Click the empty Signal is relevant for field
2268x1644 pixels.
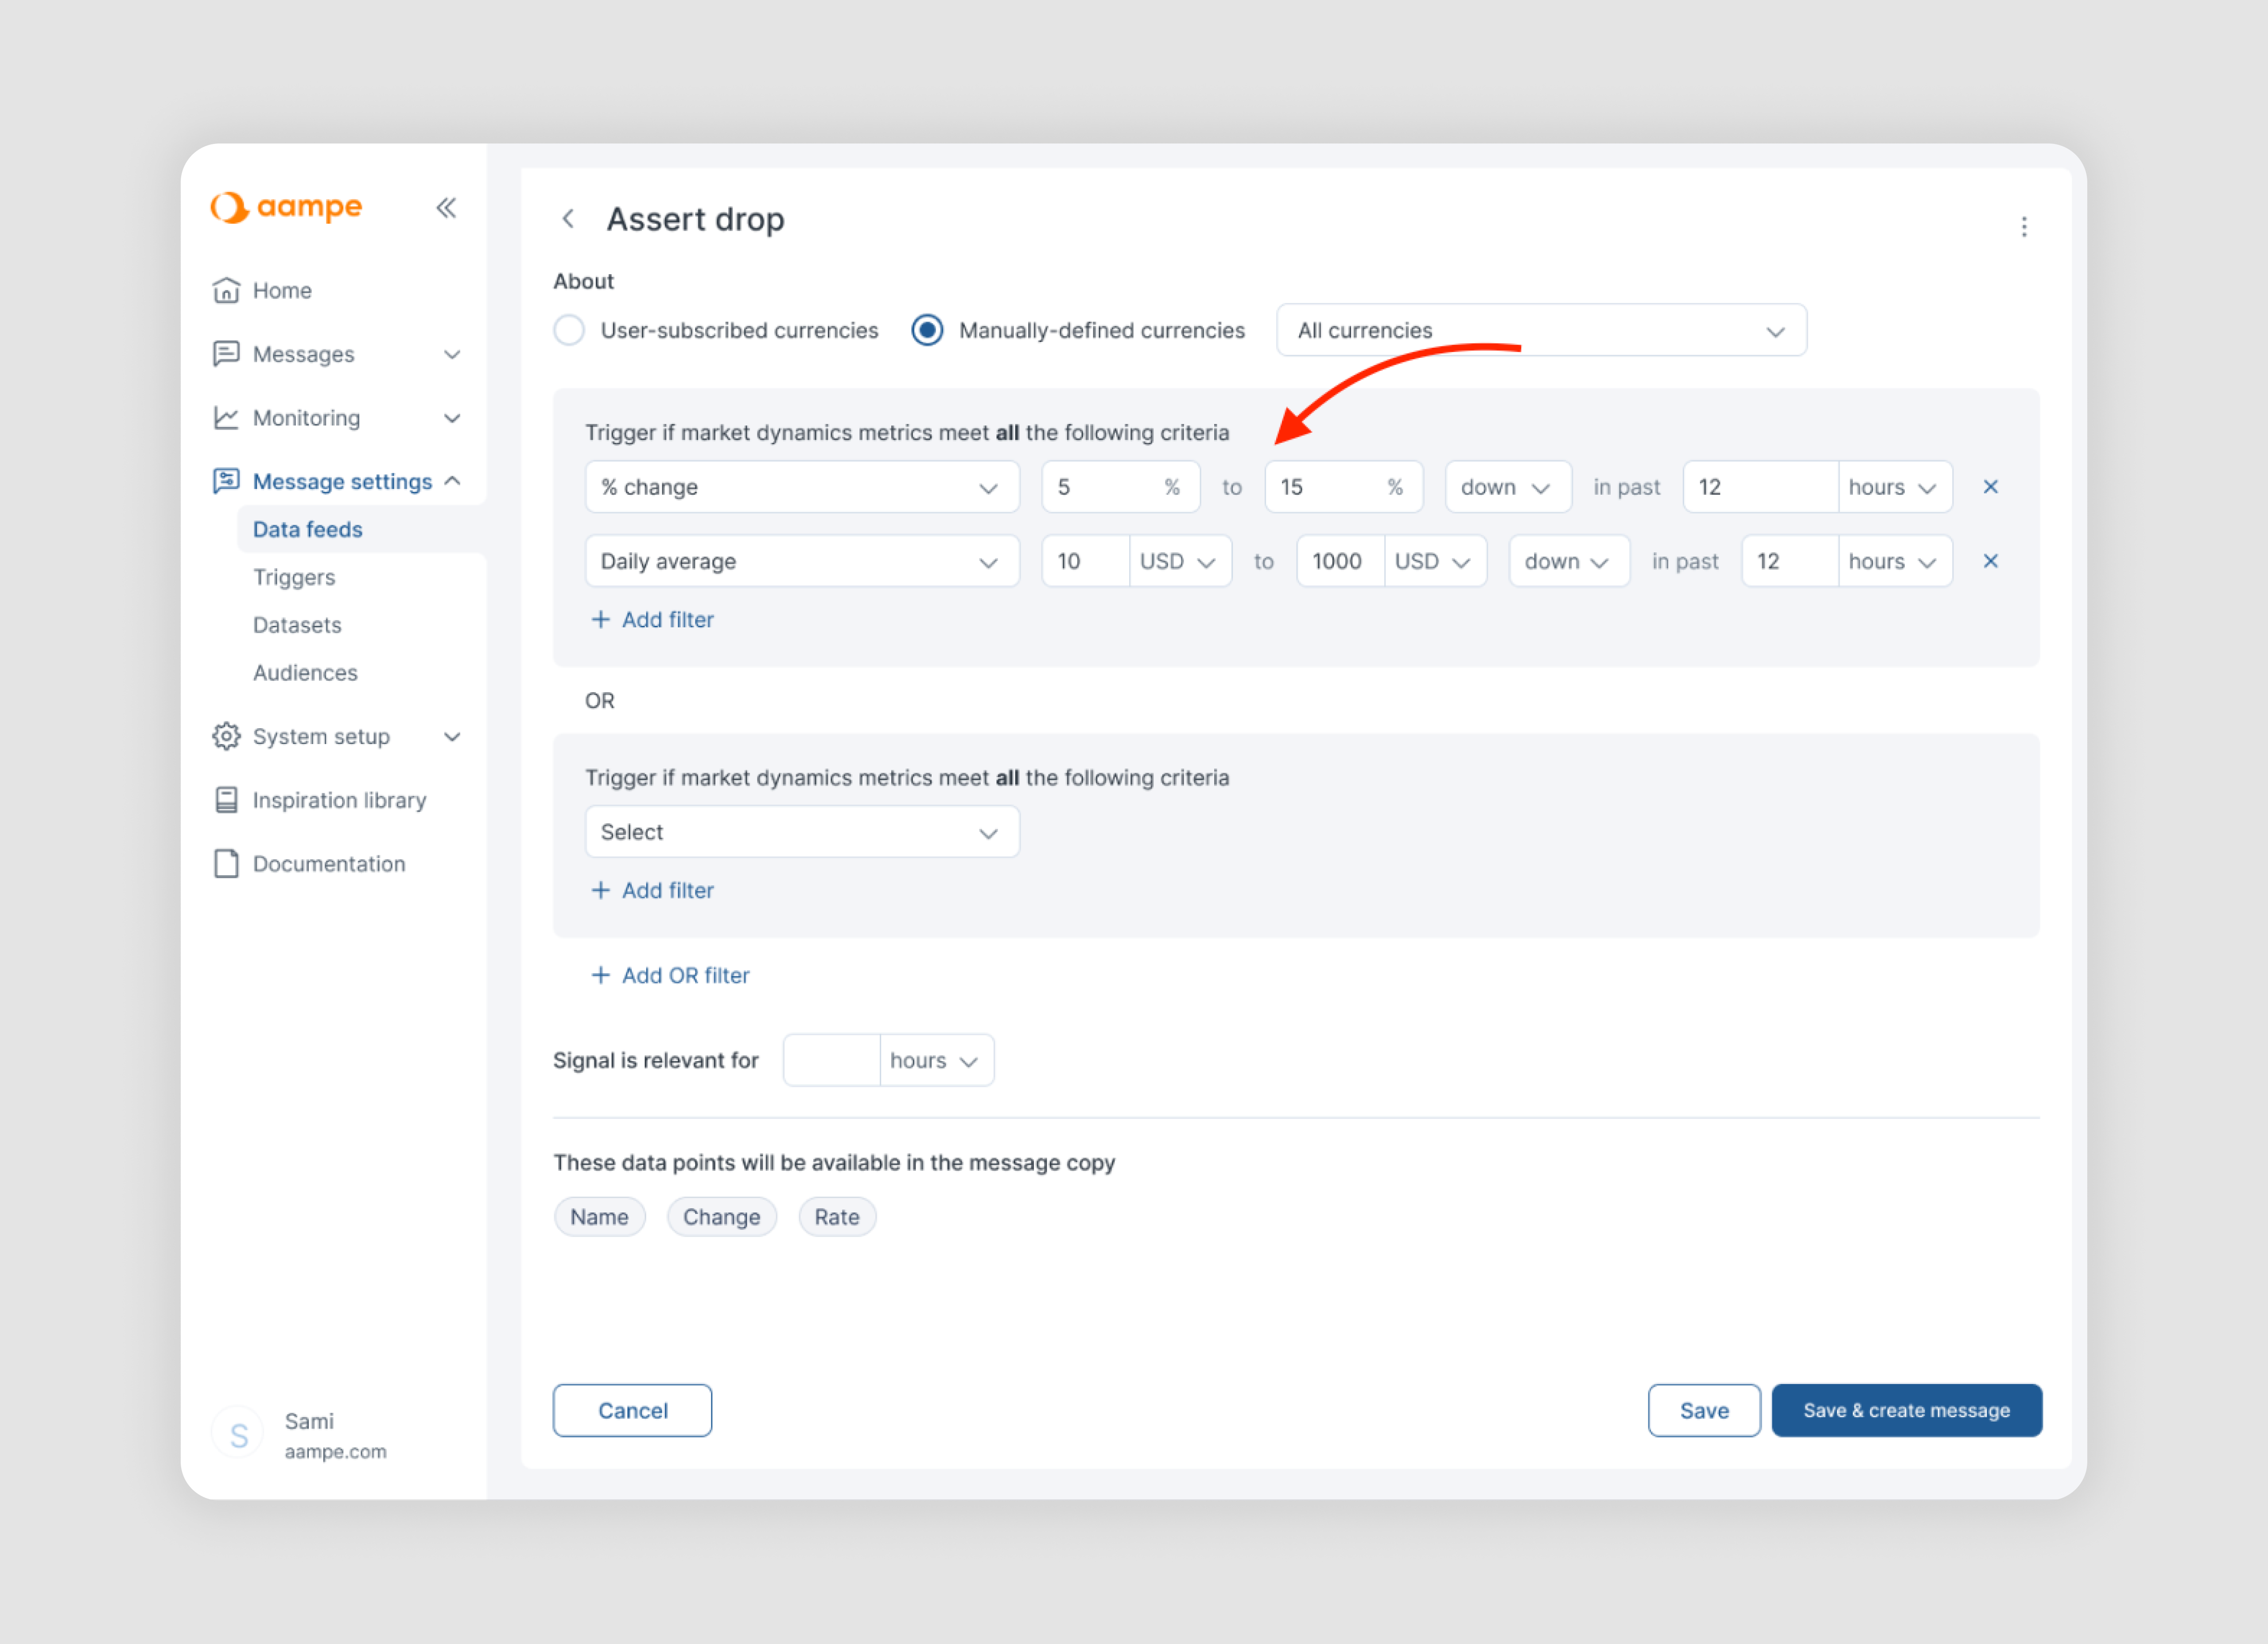(x=831, y=1060)
